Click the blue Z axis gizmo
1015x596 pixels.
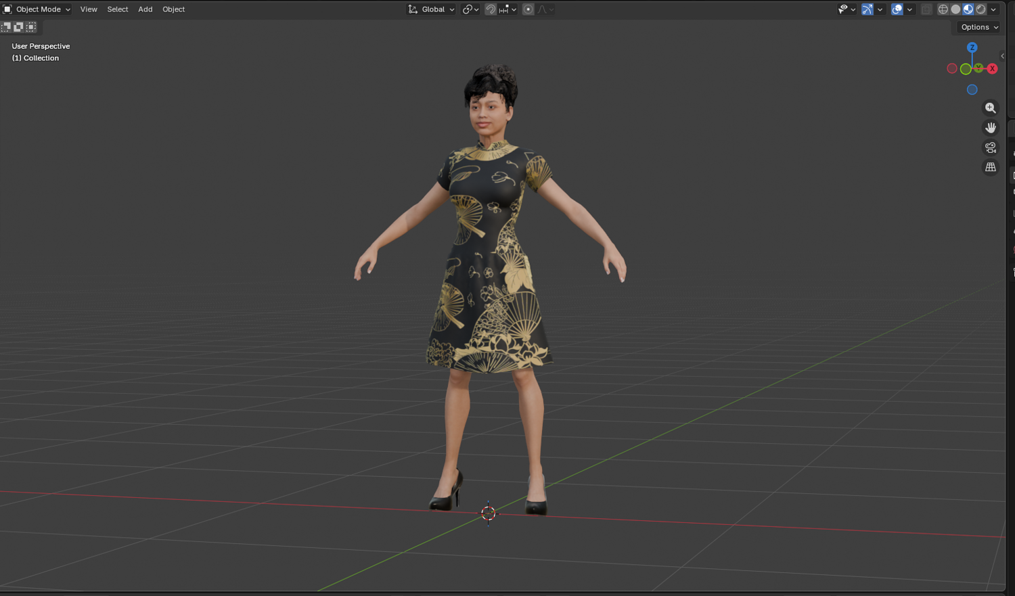coord(972,47)
